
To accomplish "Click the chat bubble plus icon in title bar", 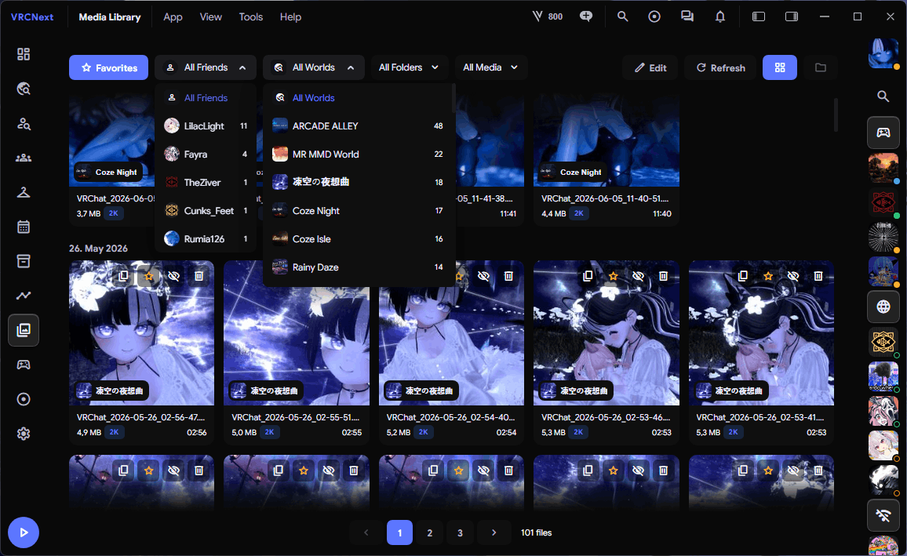I will (x=586, y=16).
